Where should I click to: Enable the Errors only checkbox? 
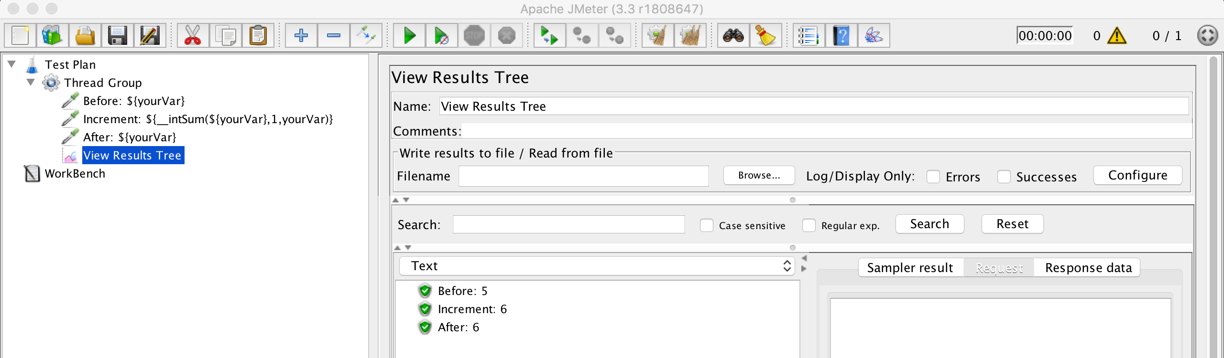pyautogui.click(x=933, y=177)
